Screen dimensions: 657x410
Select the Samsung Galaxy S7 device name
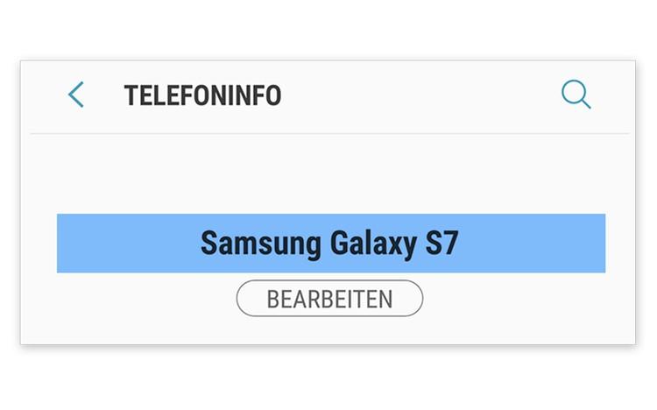pyautogui.click(x=330, y=243)
